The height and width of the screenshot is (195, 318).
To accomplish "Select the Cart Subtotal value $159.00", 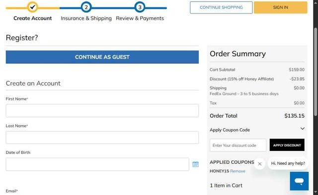I will point(297,70).
